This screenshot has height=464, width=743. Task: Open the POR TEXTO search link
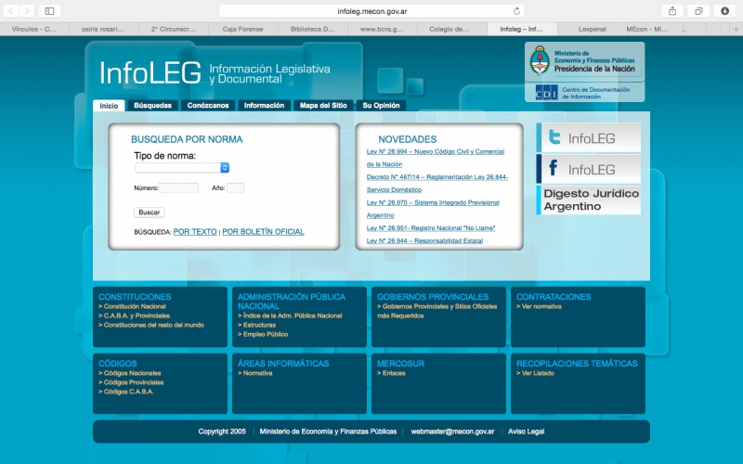coord(195,231)
